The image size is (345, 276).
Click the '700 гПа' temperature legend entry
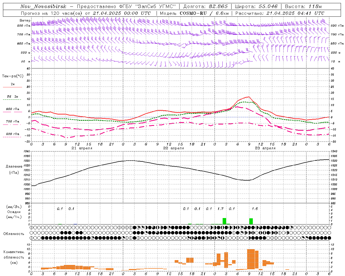coord(13,121)
